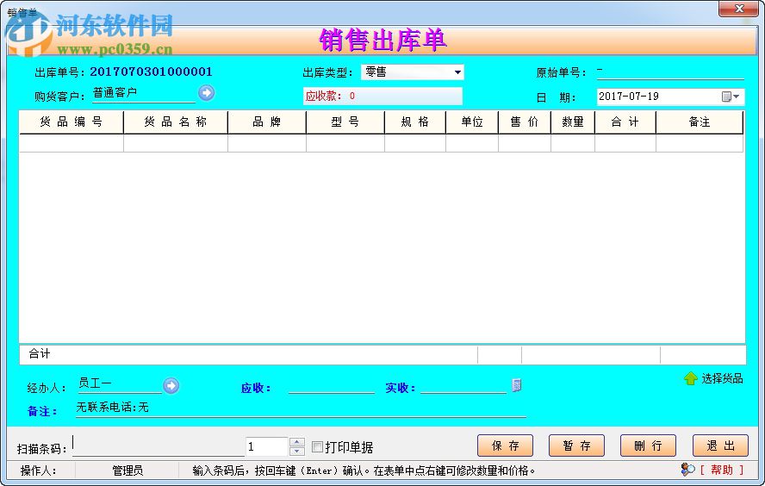The width and height of the screenshot is (765, 486).
Task: Click the green arrow 选择货品 icon
Action: tap(690, 378)
